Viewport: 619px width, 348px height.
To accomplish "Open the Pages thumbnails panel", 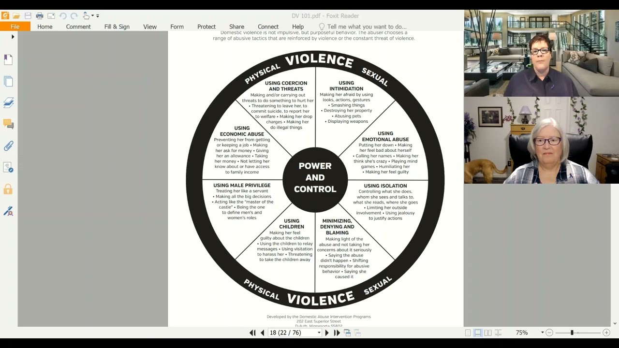I will pyautogui.click(x=8, y=81).
